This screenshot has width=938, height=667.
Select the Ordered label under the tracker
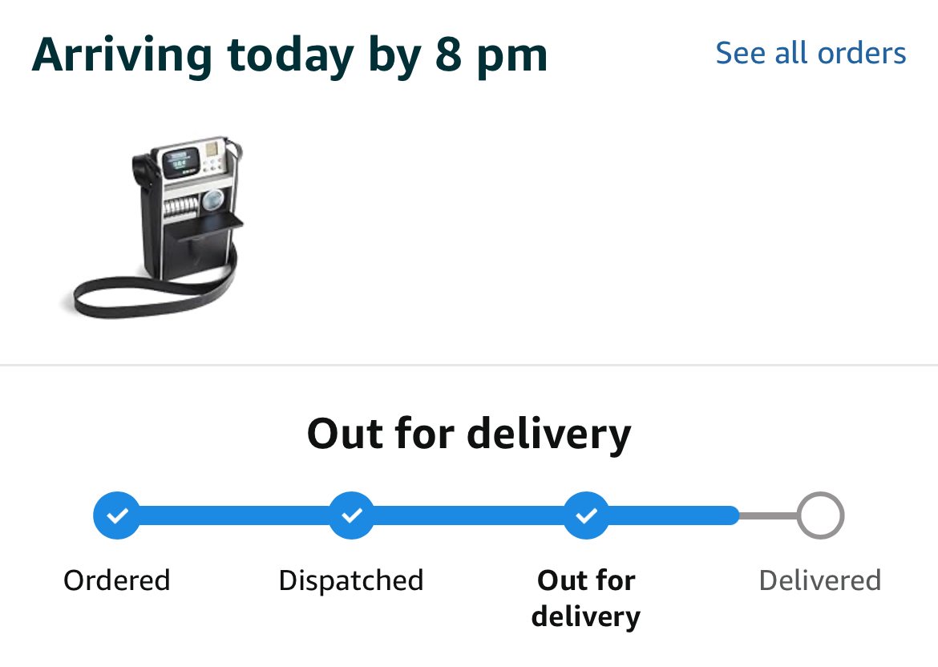tap(117, 580)
